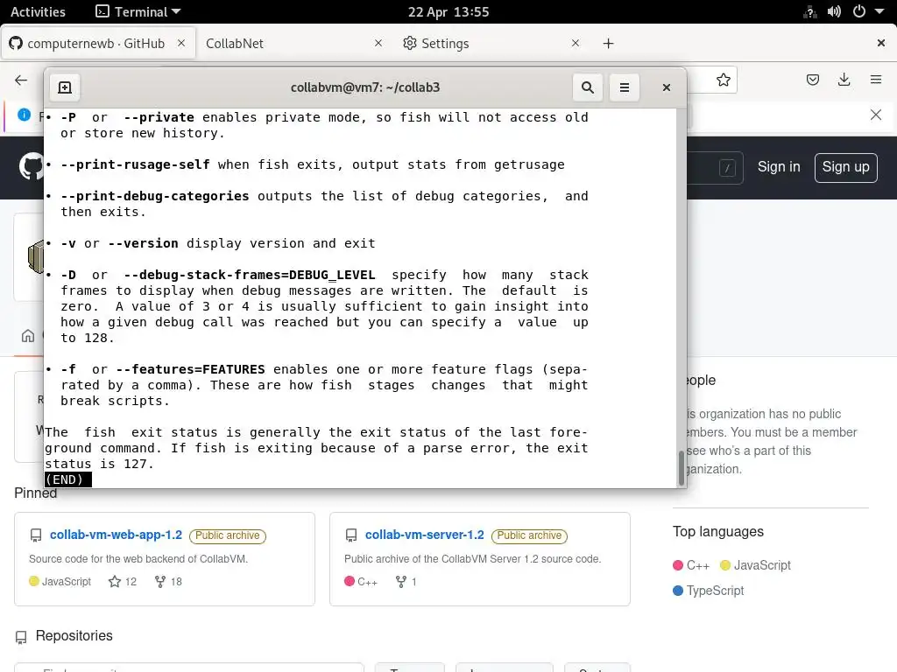
Task: Click the GitHub Sign up button
Action: tap(845, 167)
